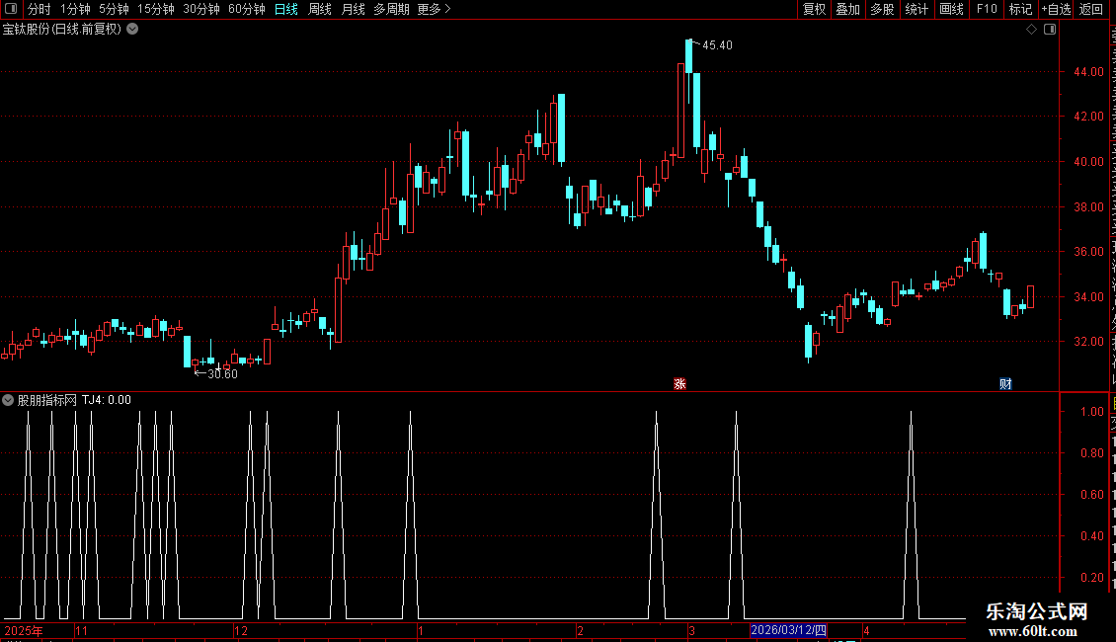
Task: Click the 0.20 indicator axis label
Action: 1091,577
